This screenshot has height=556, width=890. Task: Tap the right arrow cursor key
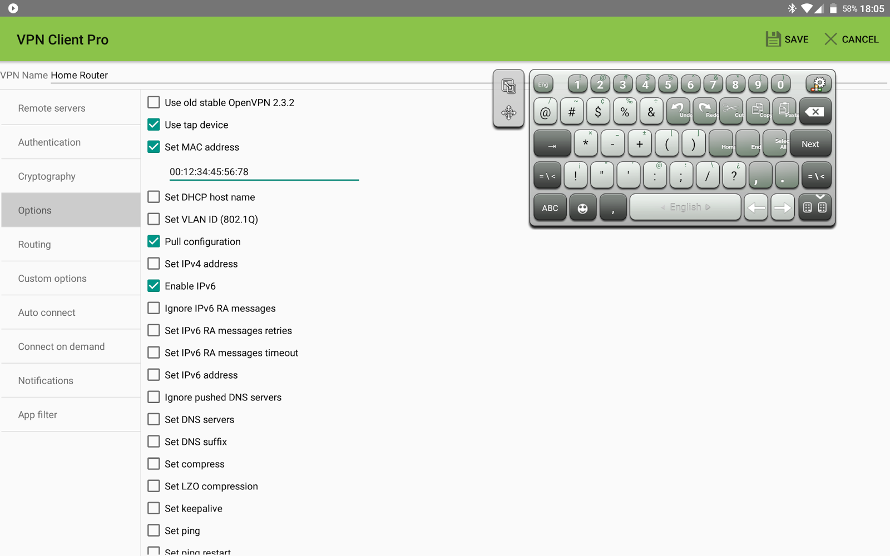click(x=783, y=208)
